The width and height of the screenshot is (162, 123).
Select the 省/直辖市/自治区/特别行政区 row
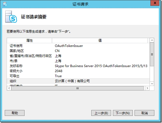[78, 56]
